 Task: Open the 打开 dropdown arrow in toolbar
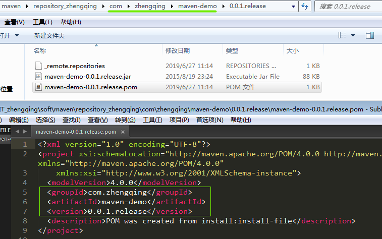click(x=17, y=35)
